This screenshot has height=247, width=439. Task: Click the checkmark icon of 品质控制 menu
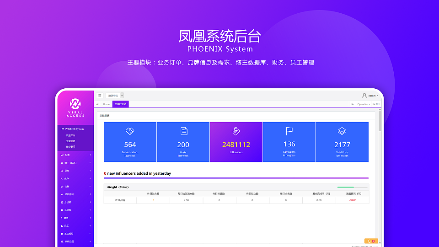(x=62, y=194)
